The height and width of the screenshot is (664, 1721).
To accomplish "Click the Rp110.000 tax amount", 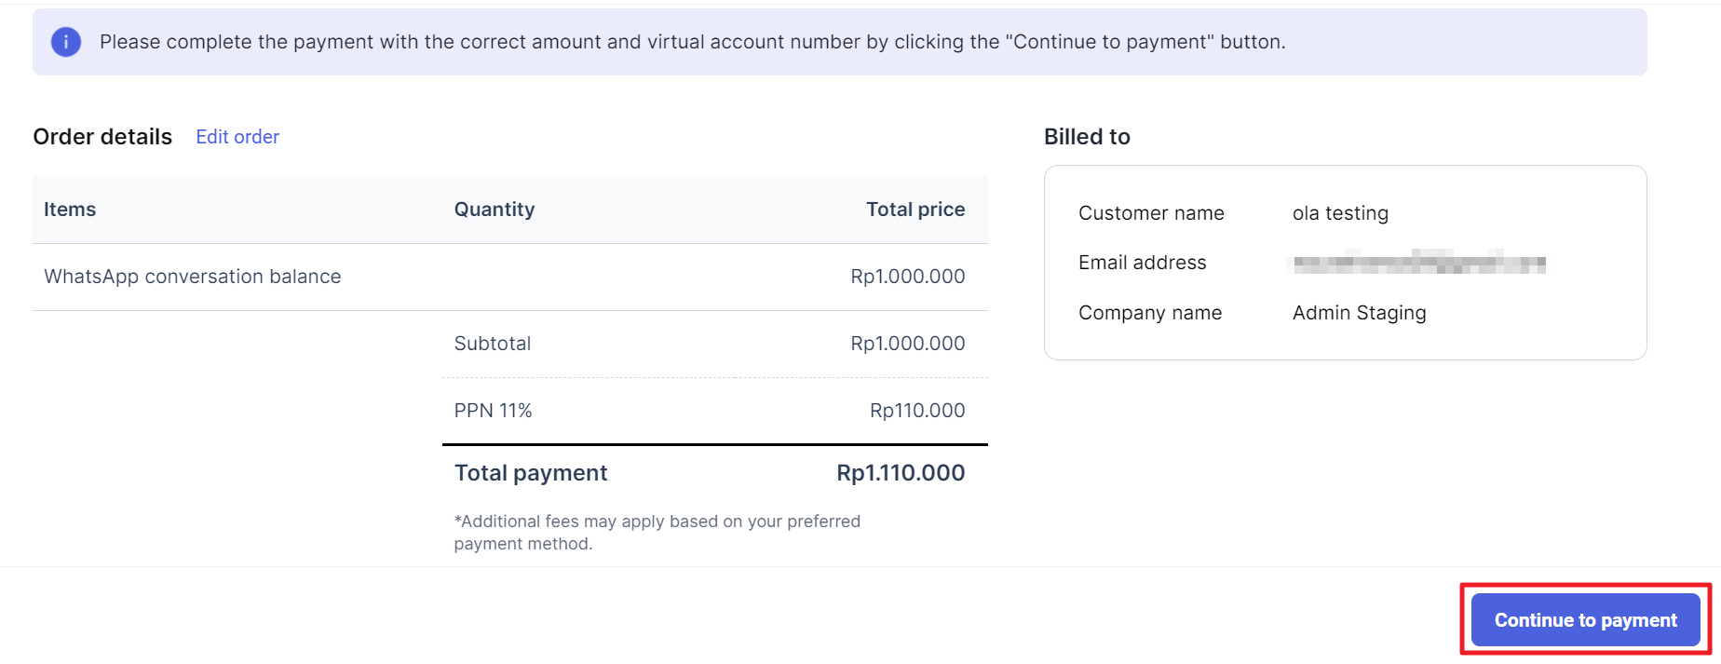I will pos(917,411).
